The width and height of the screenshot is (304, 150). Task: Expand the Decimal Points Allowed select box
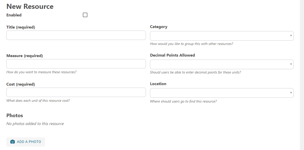(x=222, y=64)
